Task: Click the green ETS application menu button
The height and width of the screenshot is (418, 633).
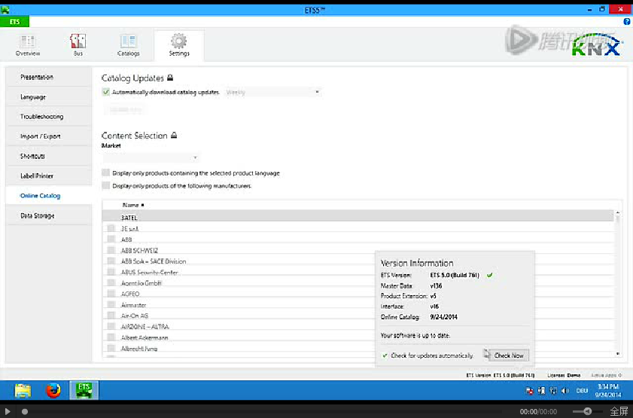Action: coord(15,22)
